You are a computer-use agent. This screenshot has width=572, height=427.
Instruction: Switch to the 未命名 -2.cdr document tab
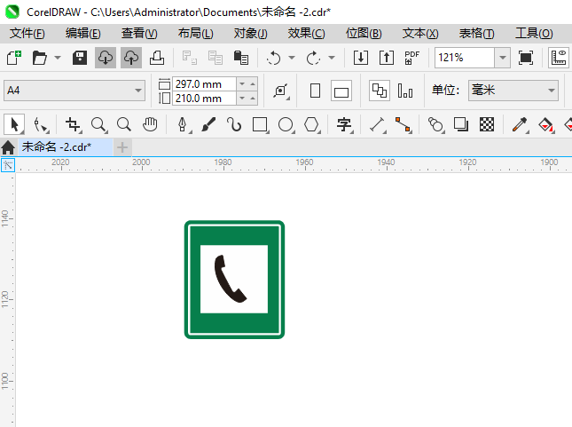click(66, 147)
